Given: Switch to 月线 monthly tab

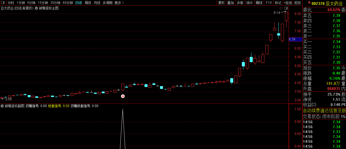Looking at the screenshot, I should click(x=97, y=3).
